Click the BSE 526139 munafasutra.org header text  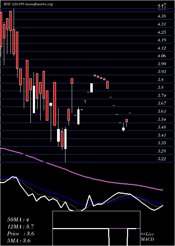28,4
